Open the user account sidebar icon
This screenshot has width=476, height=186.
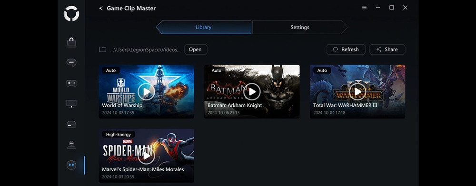[x=71, y=145]
